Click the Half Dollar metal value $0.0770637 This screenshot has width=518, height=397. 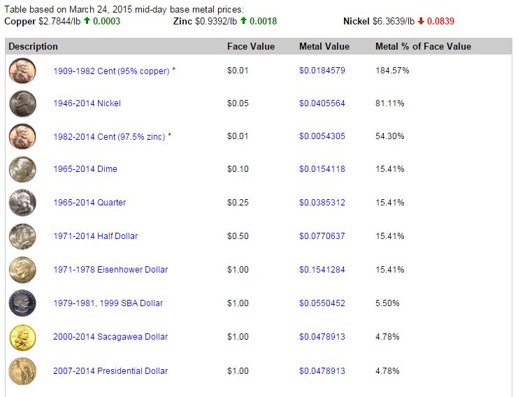(322, 236)
